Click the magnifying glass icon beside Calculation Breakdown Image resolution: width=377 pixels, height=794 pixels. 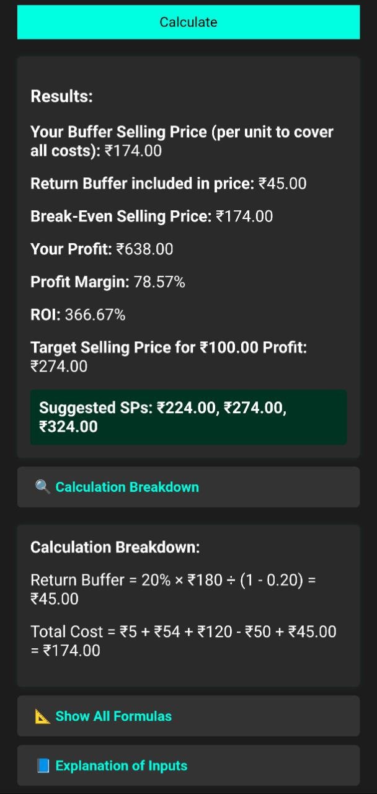(x=43, y=487)
